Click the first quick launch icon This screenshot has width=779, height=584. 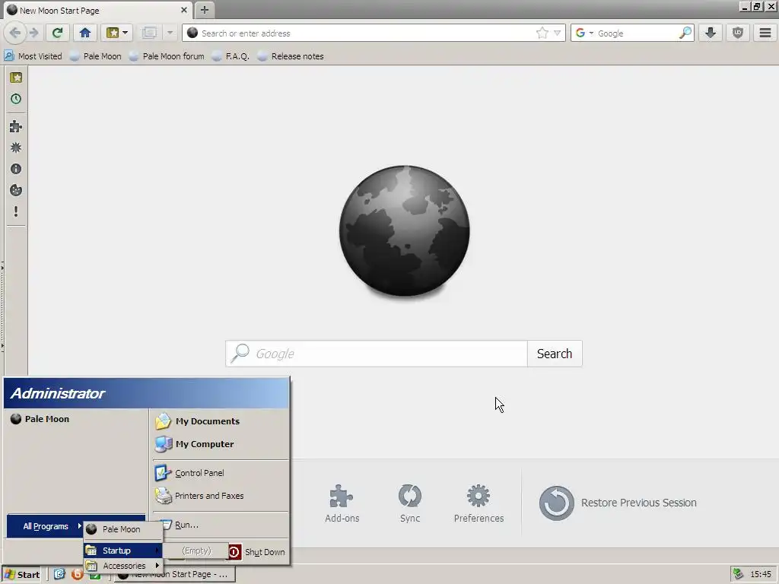[x=59, y=575]
